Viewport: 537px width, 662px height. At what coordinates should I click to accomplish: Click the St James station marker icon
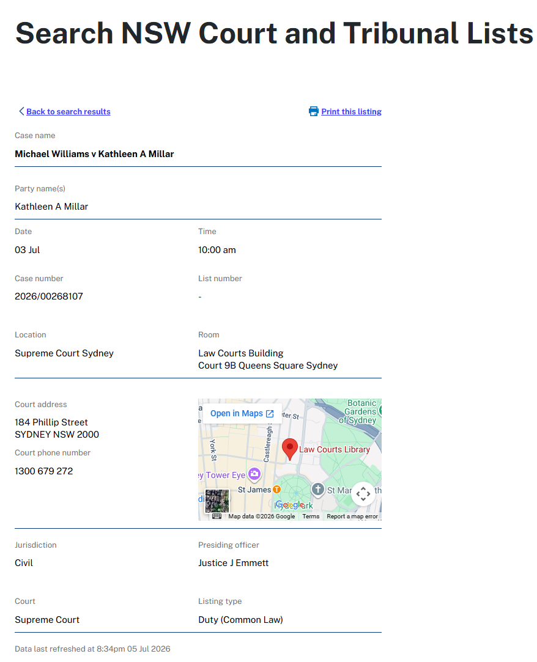276,490
